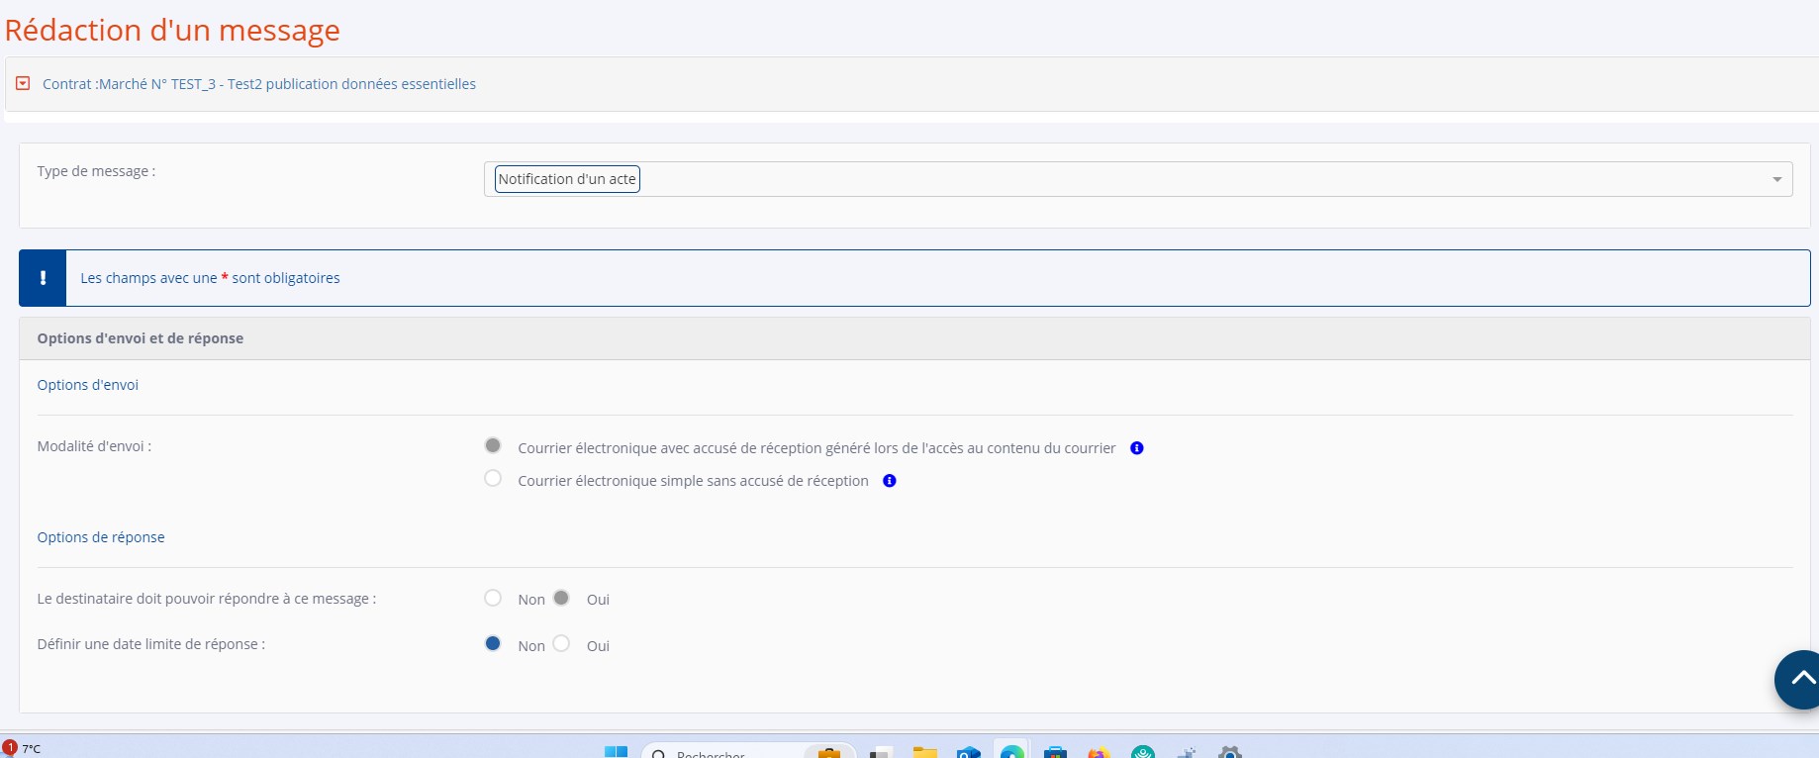Viewport: 1819px width, 758px height.
Task: Open the contract Marché N° TEST_3 link
Action: pos(258,84)
